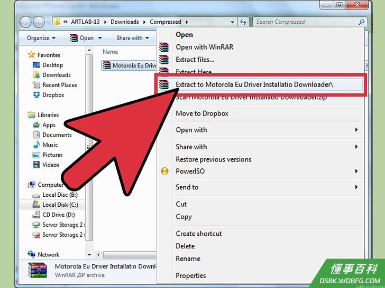Click the Dropbox icon in sidebar

[x=36, y=95]
